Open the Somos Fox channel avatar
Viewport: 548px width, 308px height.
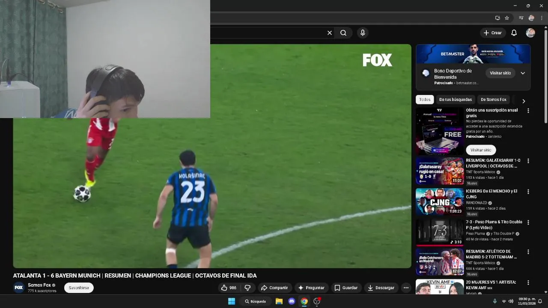tap(19, 287)
